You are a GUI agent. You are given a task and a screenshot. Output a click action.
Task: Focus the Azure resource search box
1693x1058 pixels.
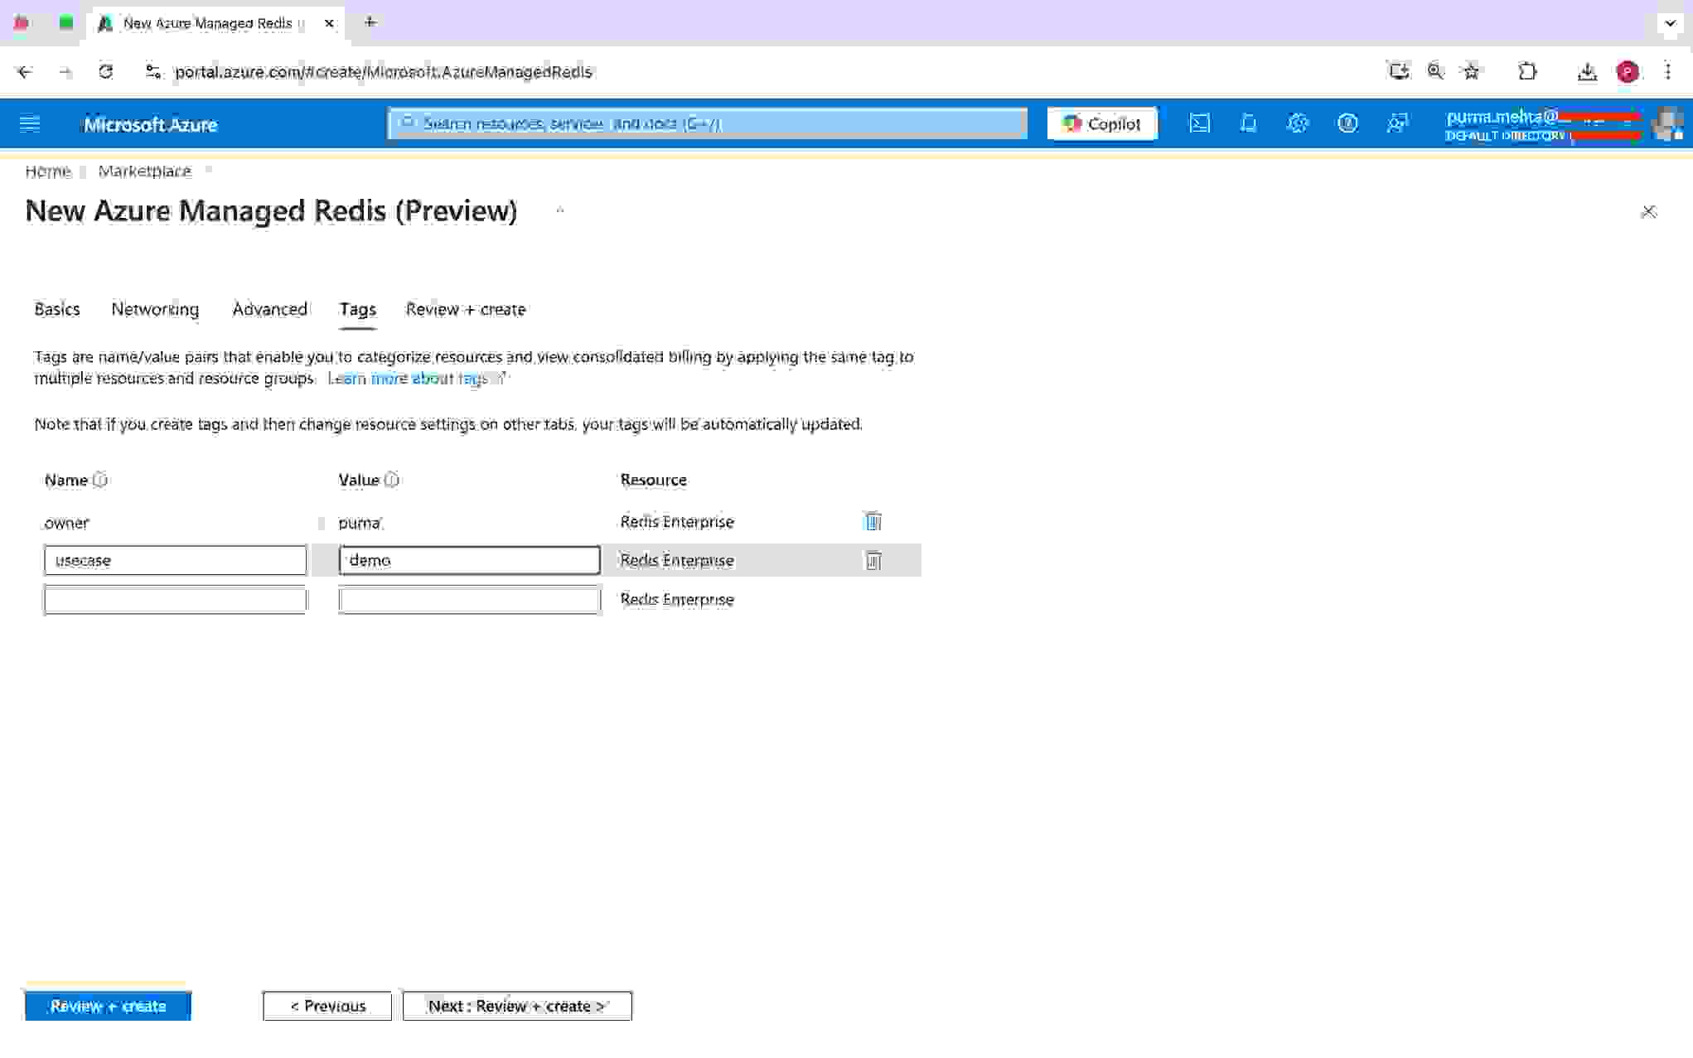pos(708,123)
